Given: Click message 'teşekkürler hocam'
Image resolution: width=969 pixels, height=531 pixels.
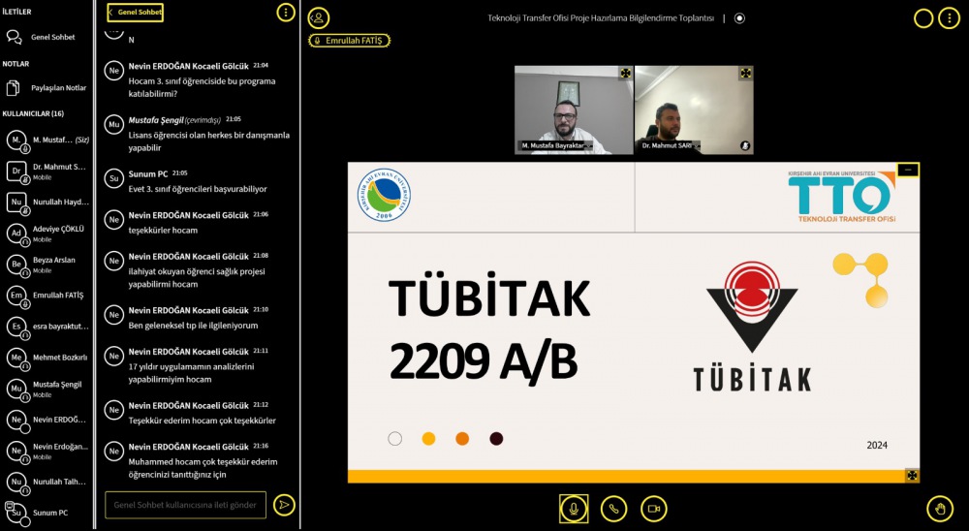Looking at the screenshot, I should coord(163,230).
